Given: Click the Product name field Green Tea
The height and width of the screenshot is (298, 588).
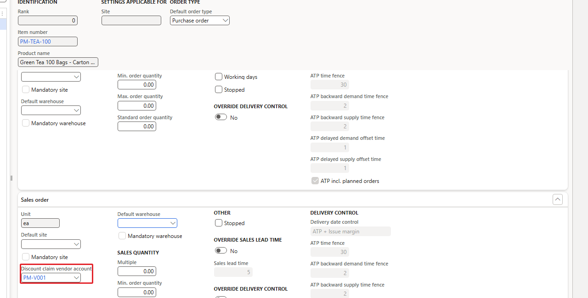Looking at the screenshot, I should pos(58,62).
